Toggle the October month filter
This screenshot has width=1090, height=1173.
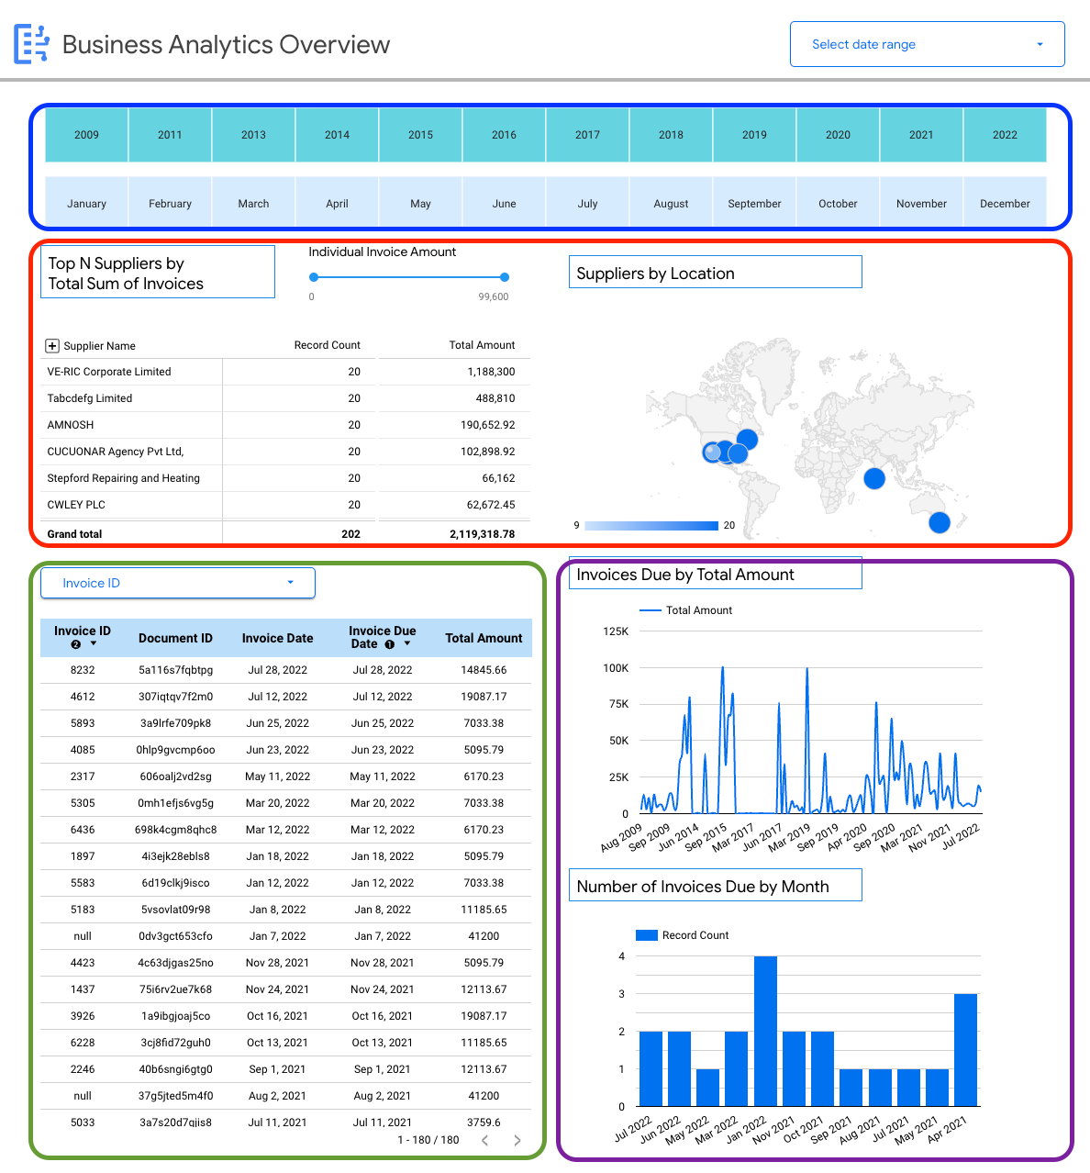pyautogui.click(x=837, y=203)
